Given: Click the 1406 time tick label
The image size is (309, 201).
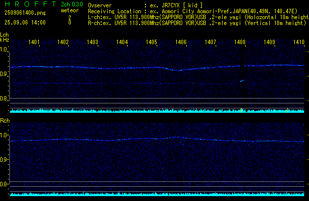Looking at the screenshot, I should [x=181, y=42].
